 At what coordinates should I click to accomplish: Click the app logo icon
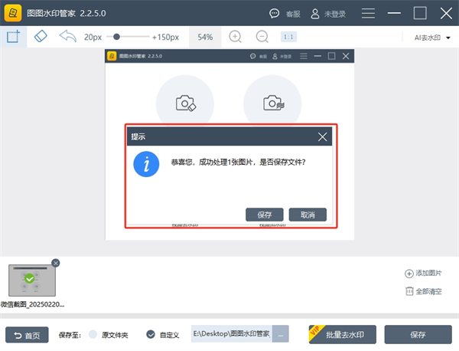coord(13,13)
